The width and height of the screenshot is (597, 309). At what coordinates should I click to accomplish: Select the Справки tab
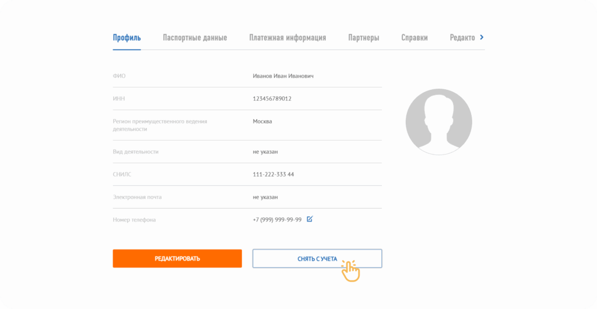click(x=415, y=38)
